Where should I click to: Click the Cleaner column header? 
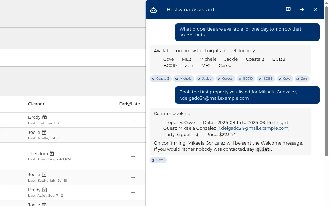click(x=36, y=104)
